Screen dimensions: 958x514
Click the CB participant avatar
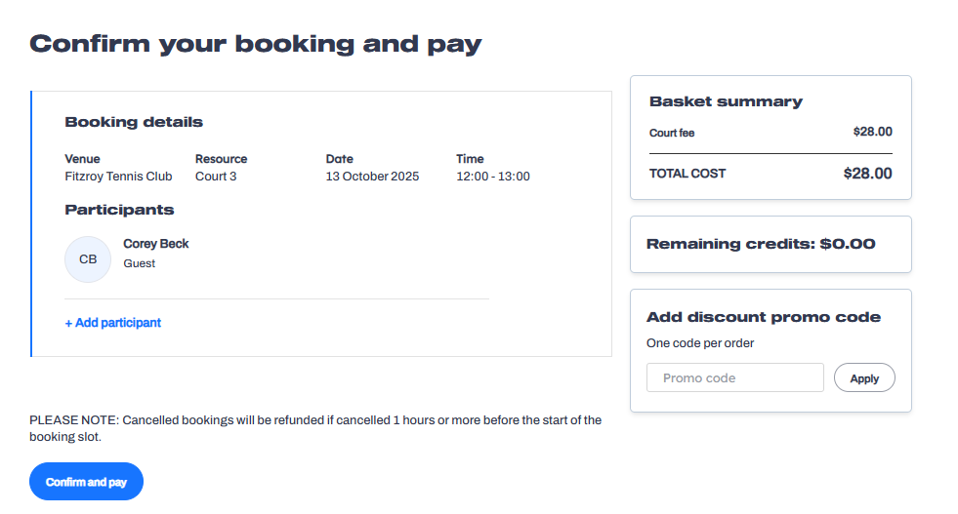(x=88, y=259)
